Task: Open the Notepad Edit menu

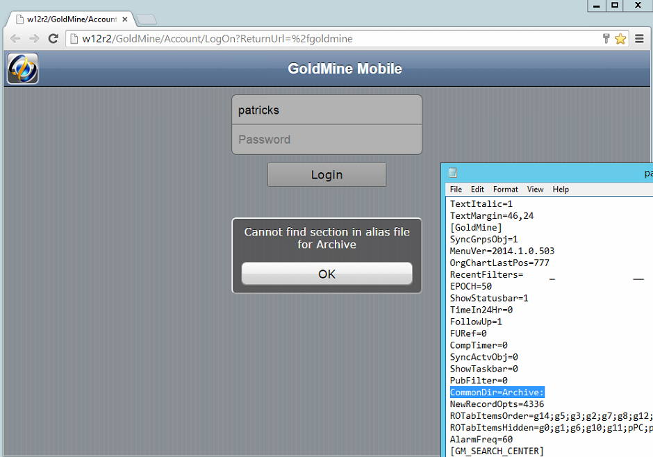Action: point(477,189)
